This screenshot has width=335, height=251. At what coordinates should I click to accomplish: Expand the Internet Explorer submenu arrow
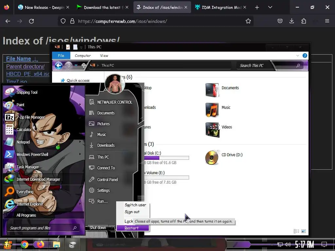click(x=80, y=204)
